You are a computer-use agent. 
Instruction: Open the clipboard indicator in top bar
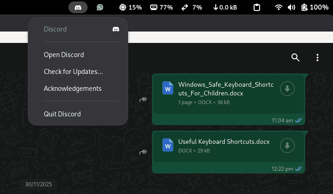[x=257, y=7]
